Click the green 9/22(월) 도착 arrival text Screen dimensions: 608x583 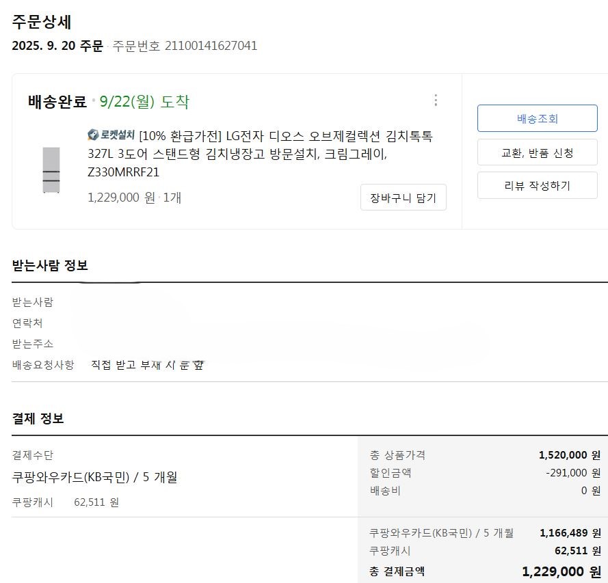[144, 102]
